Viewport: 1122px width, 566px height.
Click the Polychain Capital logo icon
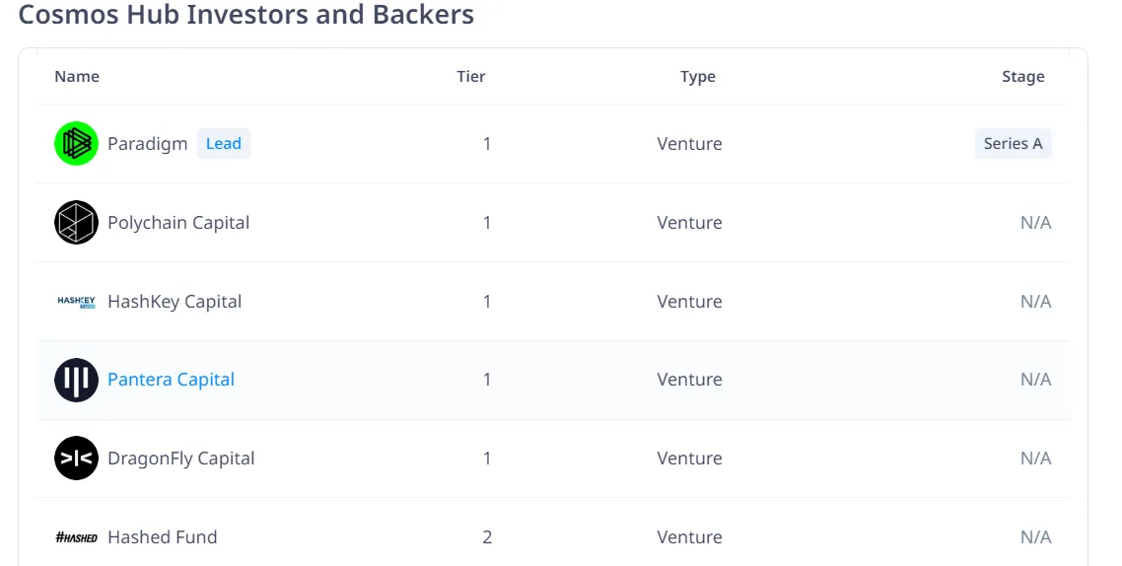coord(76,223)
